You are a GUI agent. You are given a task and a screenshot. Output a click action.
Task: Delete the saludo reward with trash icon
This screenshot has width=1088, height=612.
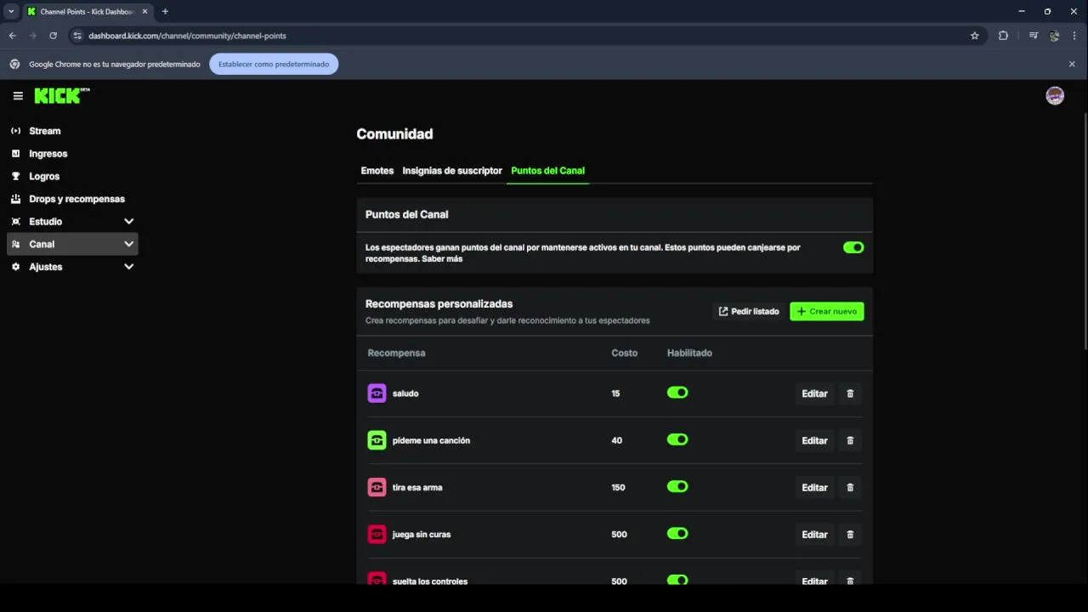pyautogui.click(x=850, y=394)
